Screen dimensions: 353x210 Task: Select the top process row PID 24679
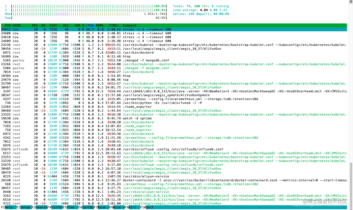pos(174,80)
